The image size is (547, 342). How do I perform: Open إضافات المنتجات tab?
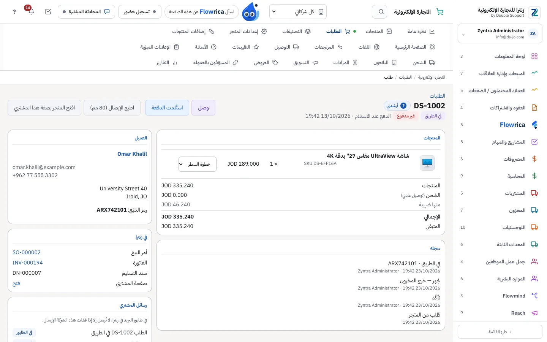coord(193,32)
